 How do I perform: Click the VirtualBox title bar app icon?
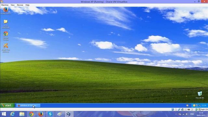click(x=2, y=2)
